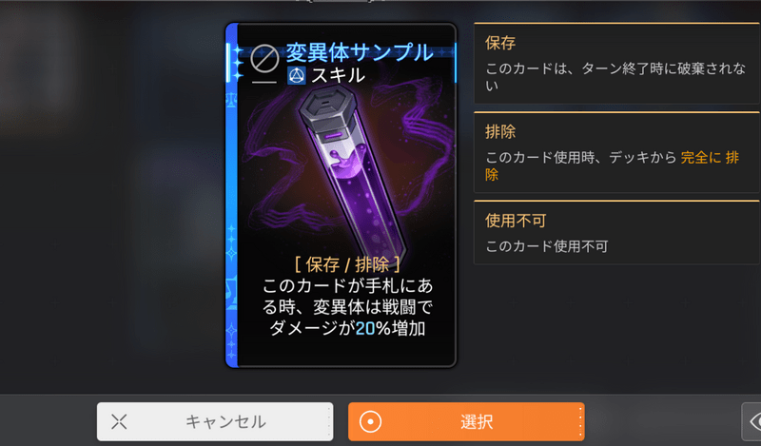Image resolution: width=761 pixels, height=446 pixels.
Task: Click the blue star ornament on card edge
Action: 237,63
